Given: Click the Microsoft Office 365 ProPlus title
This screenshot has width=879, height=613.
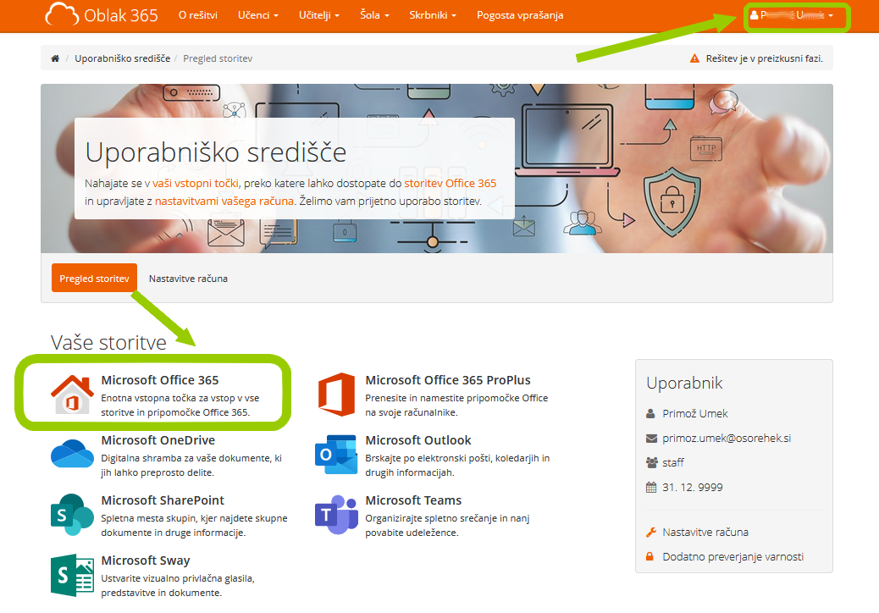Looking at the screenshot, I should click(x=448, y=380).
